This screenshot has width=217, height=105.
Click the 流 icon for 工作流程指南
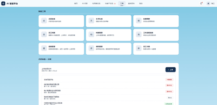pyautogui.click(x=139, y=34)
